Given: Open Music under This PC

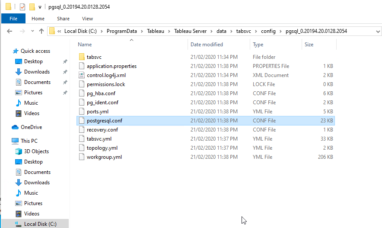Looking at the screenshot, I should pyautogui.click(x=31, y=193).
